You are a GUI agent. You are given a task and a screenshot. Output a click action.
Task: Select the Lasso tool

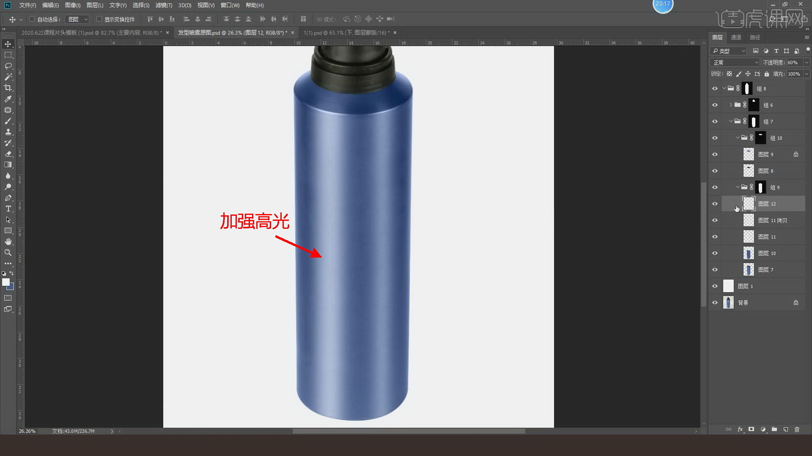(x=8, y=66)
